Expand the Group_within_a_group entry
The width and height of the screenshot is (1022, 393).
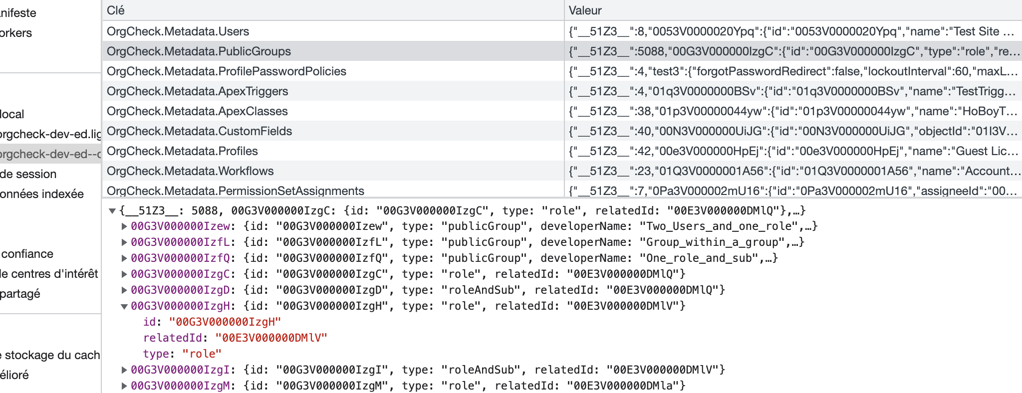pyautogui.click(x=124, y=242)
